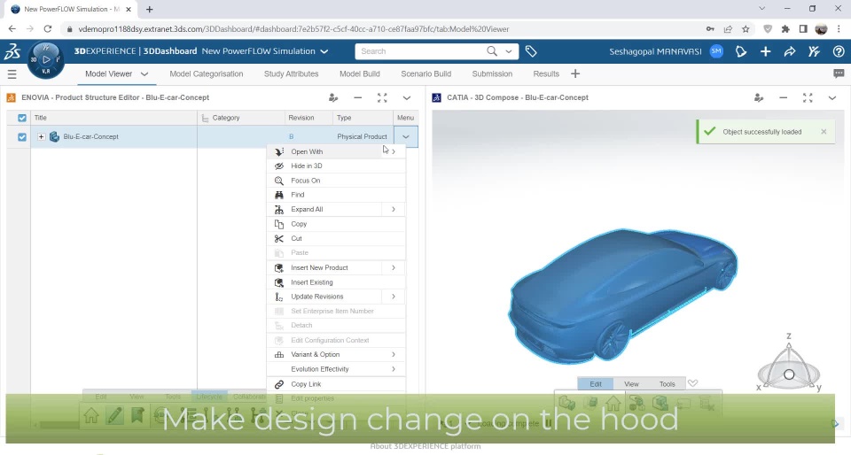The image size is (851, 455).
Task: Open the Model Build tab
Action: (x=359, y=73)
